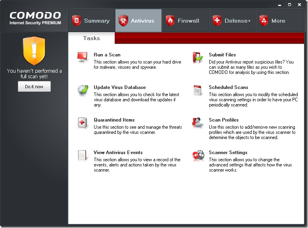Click the Firewall flame shield icon

pyautogui.click(x=170, y=21)
